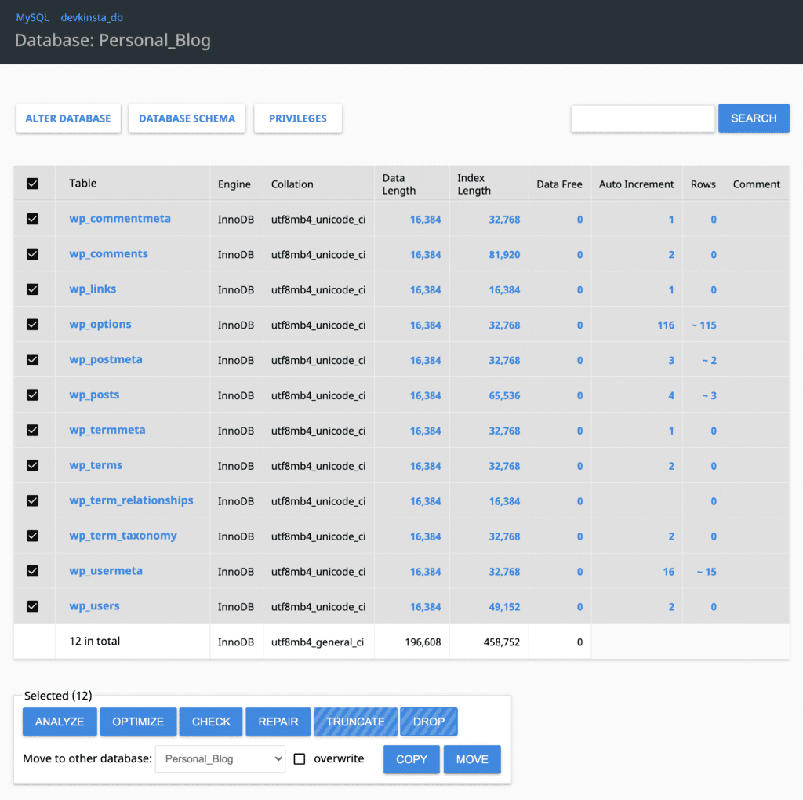
Task: Run REPAIR on selected tables
Action: pos(278,721)
